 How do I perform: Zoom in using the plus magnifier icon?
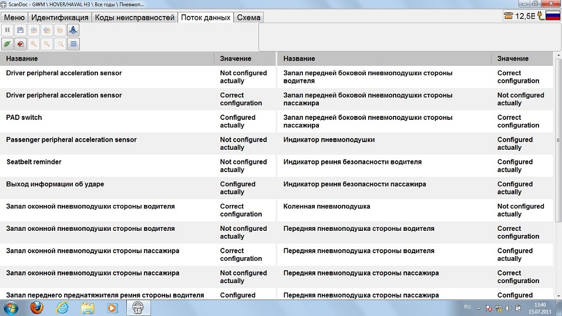(x=33, y=44)
